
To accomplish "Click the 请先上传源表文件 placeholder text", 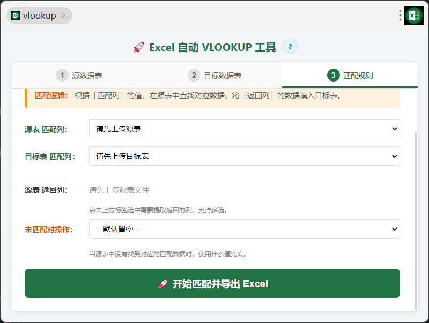I will [119, 190].
